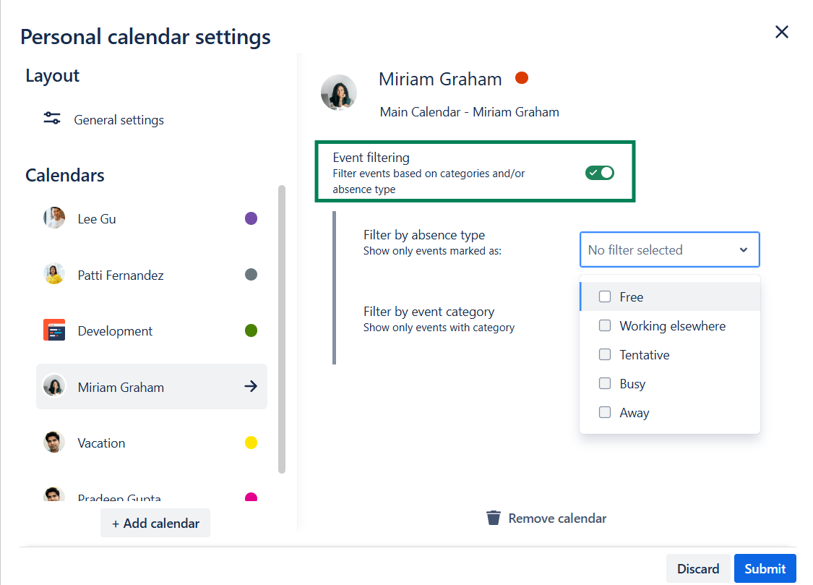813x585 pixels.
Task: Click the arrow icon beside Miriam Graham
Action: click(x=251, y=387)
